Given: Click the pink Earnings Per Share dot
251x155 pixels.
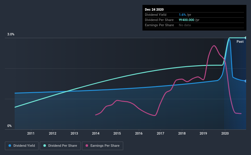Looking at the screenshot, I should click(x=87, y=146).
